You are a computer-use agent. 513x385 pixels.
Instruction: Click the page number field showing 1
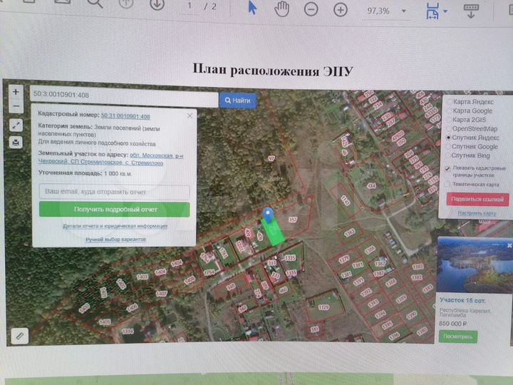pyautogui.click(x=190, y=6)
